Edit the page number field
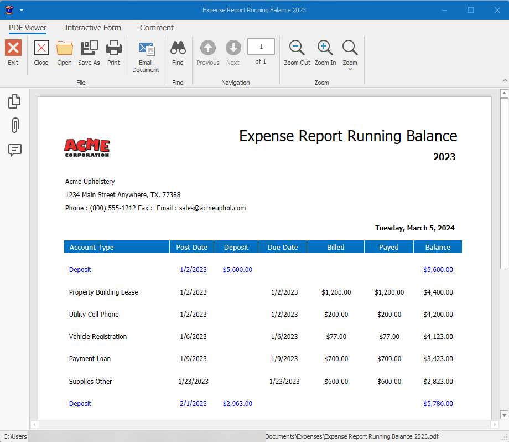This screenshot has height=442, width=509. click(261, 47)
